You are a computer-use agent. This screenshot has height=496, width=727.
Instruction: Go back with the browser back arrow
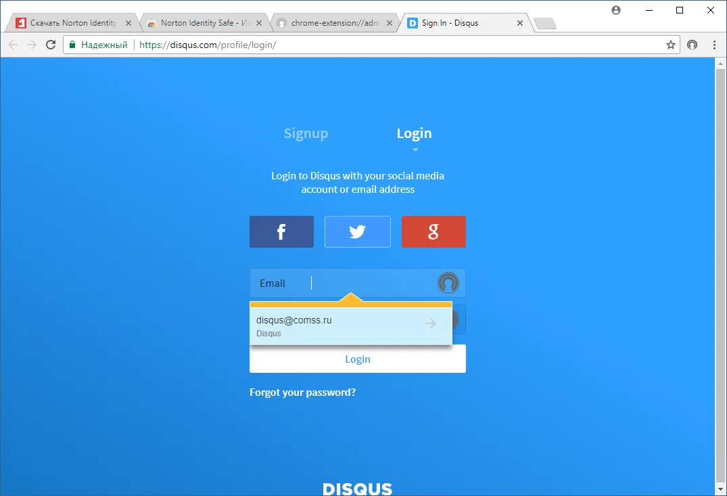(13, 45)
